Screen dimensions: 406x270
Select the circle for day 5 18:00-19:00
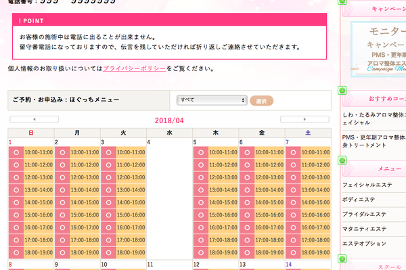[201, 252]
